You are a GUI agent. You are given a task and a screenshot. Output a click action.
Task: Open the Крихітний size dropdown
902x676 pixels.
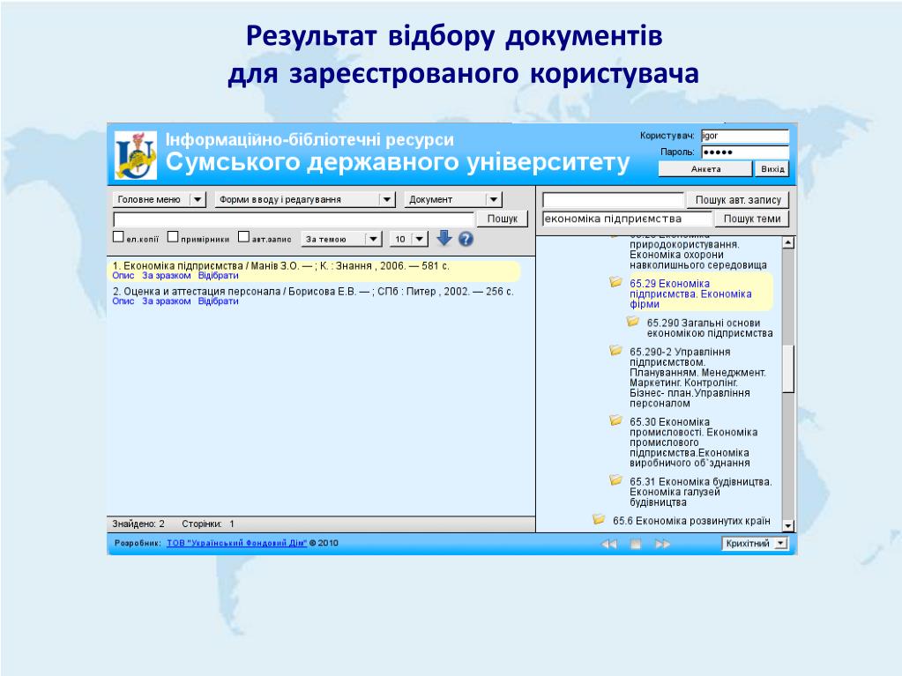pos(755,543)
